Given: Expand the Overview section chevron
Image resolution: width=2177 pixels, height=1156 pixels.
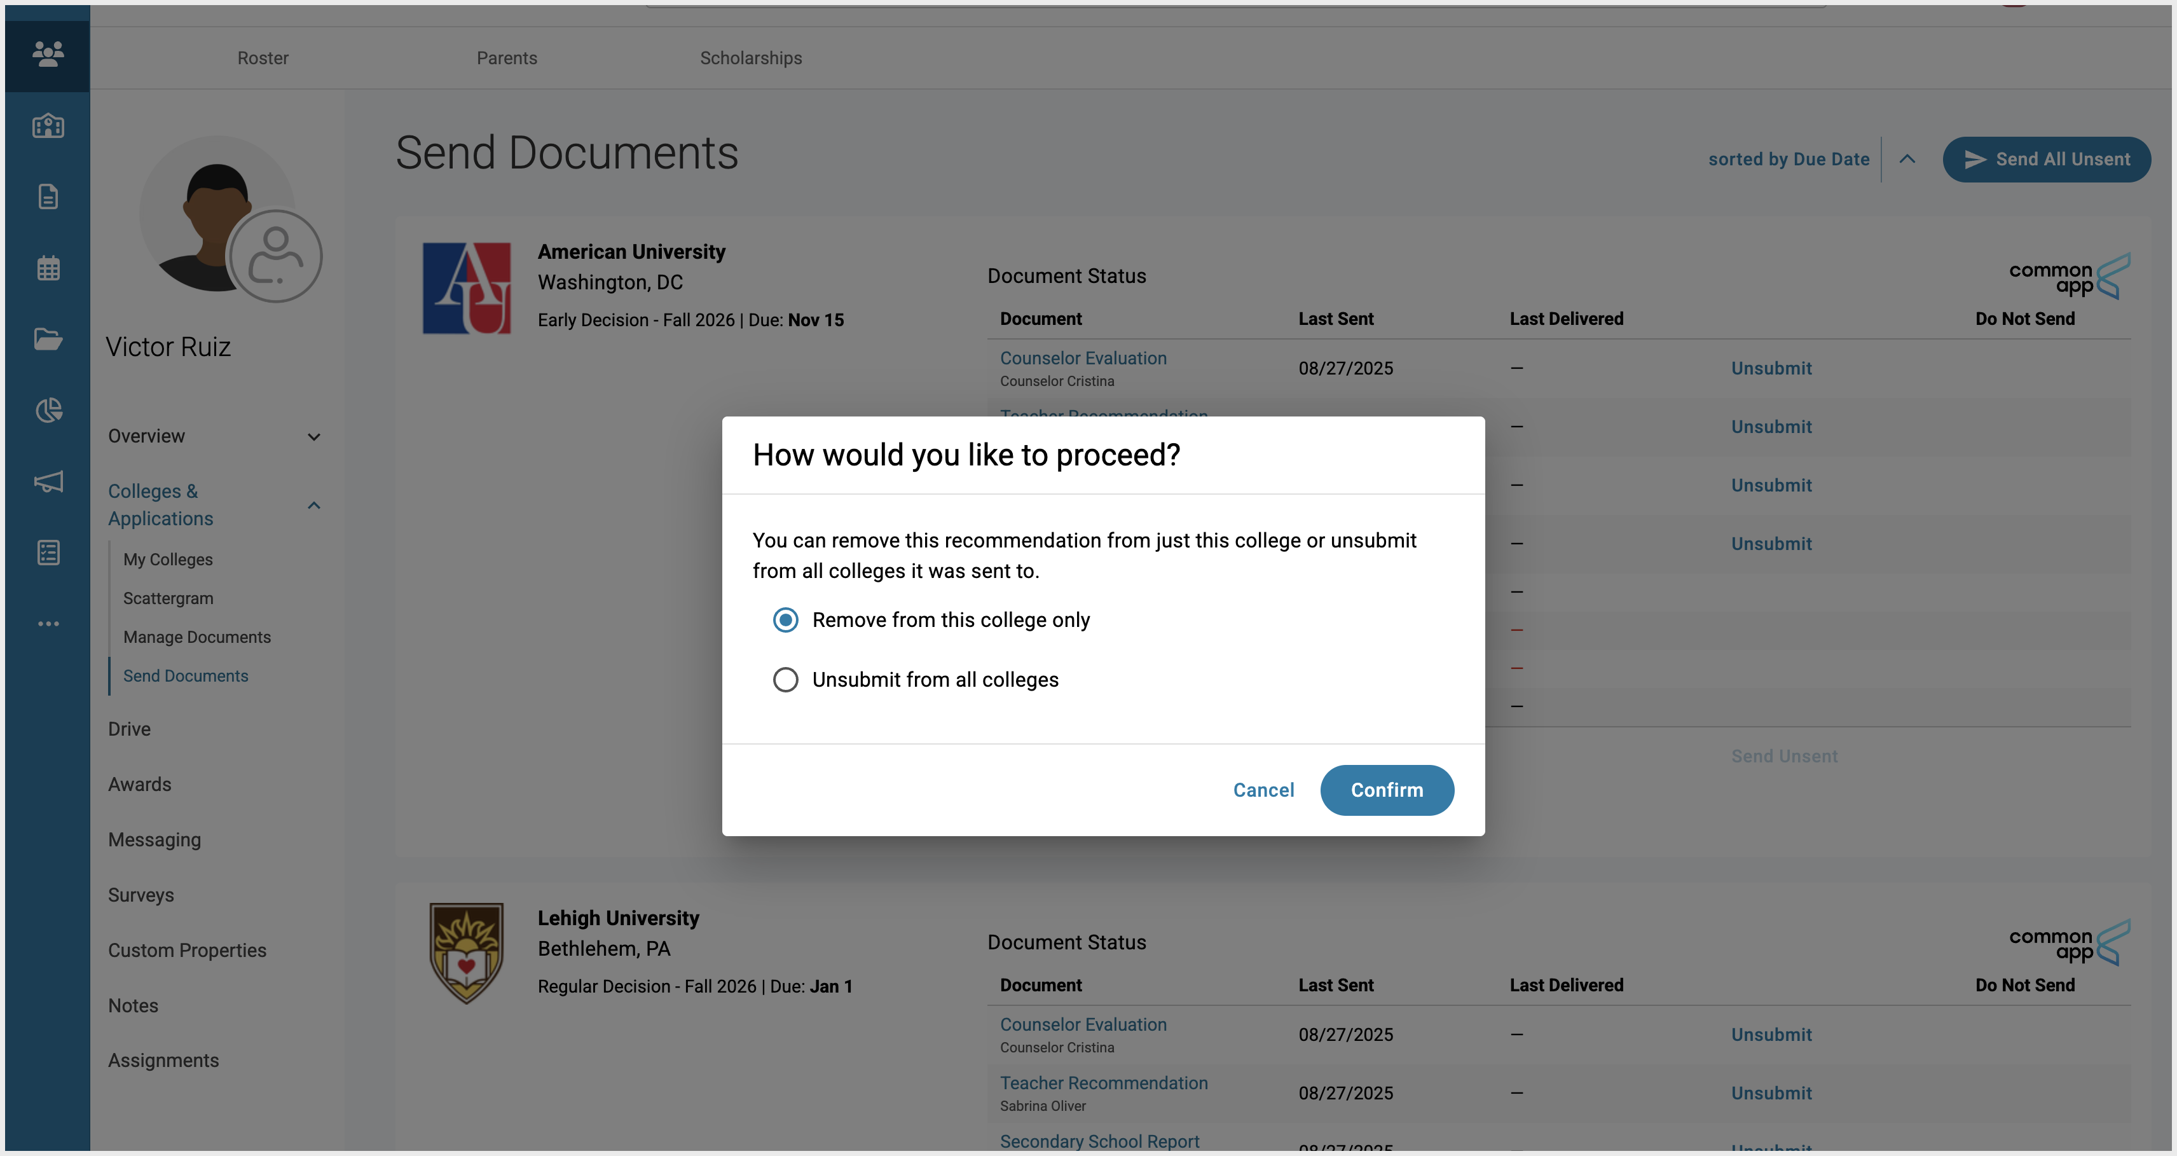Looking at the screenshot, I should pos(313,437).
